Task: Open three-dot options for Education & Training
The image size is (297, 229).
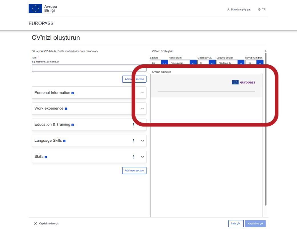Action: point(133,125)
